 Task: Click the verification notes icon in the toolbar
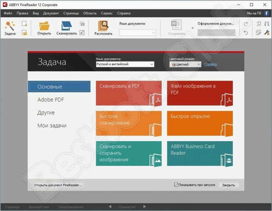pyautogui.click(x=258, y=33)
